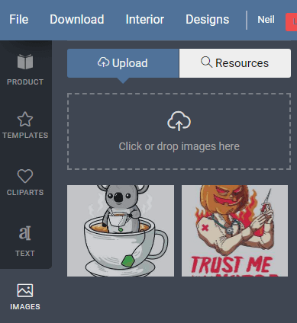Open the Interior menu
Image resolution: width=297 pixels, height=323 pixels.
click(145, 20)
